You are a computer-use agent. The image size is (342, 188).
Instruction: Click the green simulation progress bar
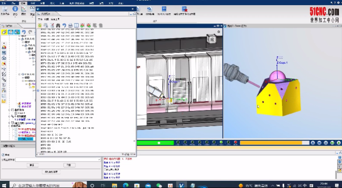154,143
